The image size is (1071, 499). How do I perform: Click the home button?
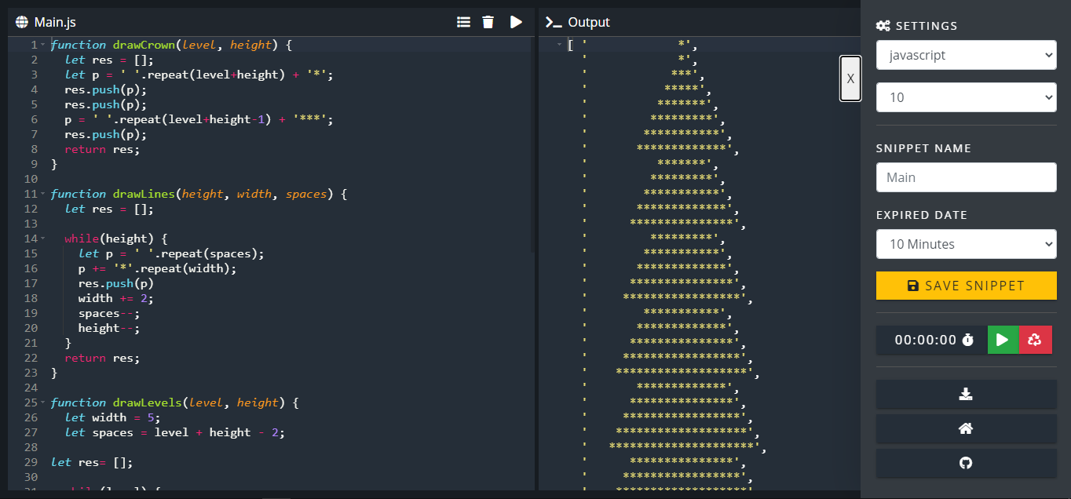coord(967,428)
